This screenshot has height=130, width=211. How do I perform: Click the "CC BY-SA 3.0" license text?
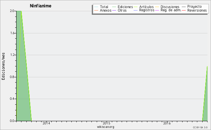pyautogui.click(x=200, y=128)
